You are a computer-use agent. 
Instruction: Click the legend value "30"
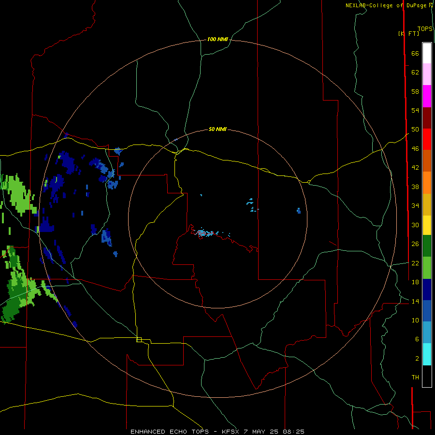pos(415,225)
